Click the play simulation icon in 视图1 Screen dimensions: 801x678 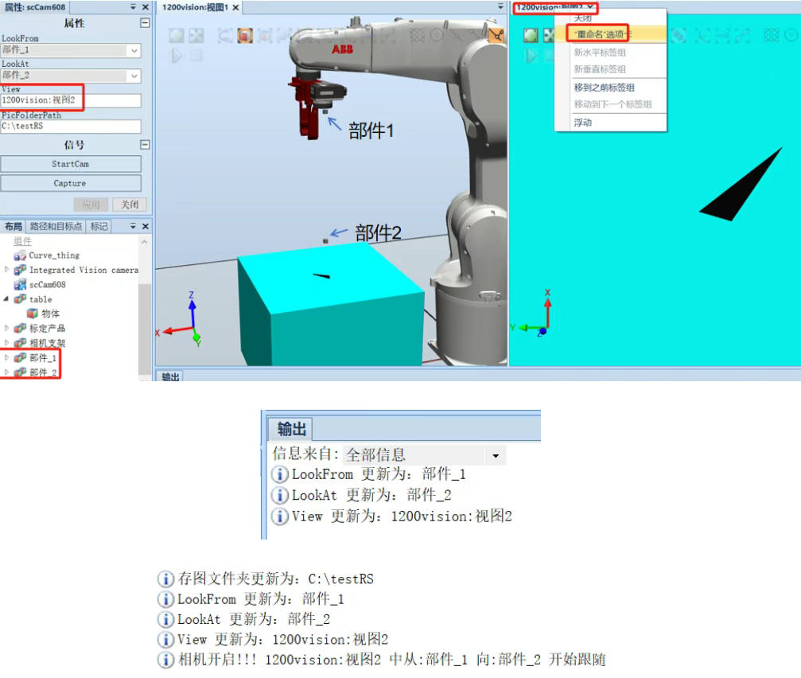point(176,56)
